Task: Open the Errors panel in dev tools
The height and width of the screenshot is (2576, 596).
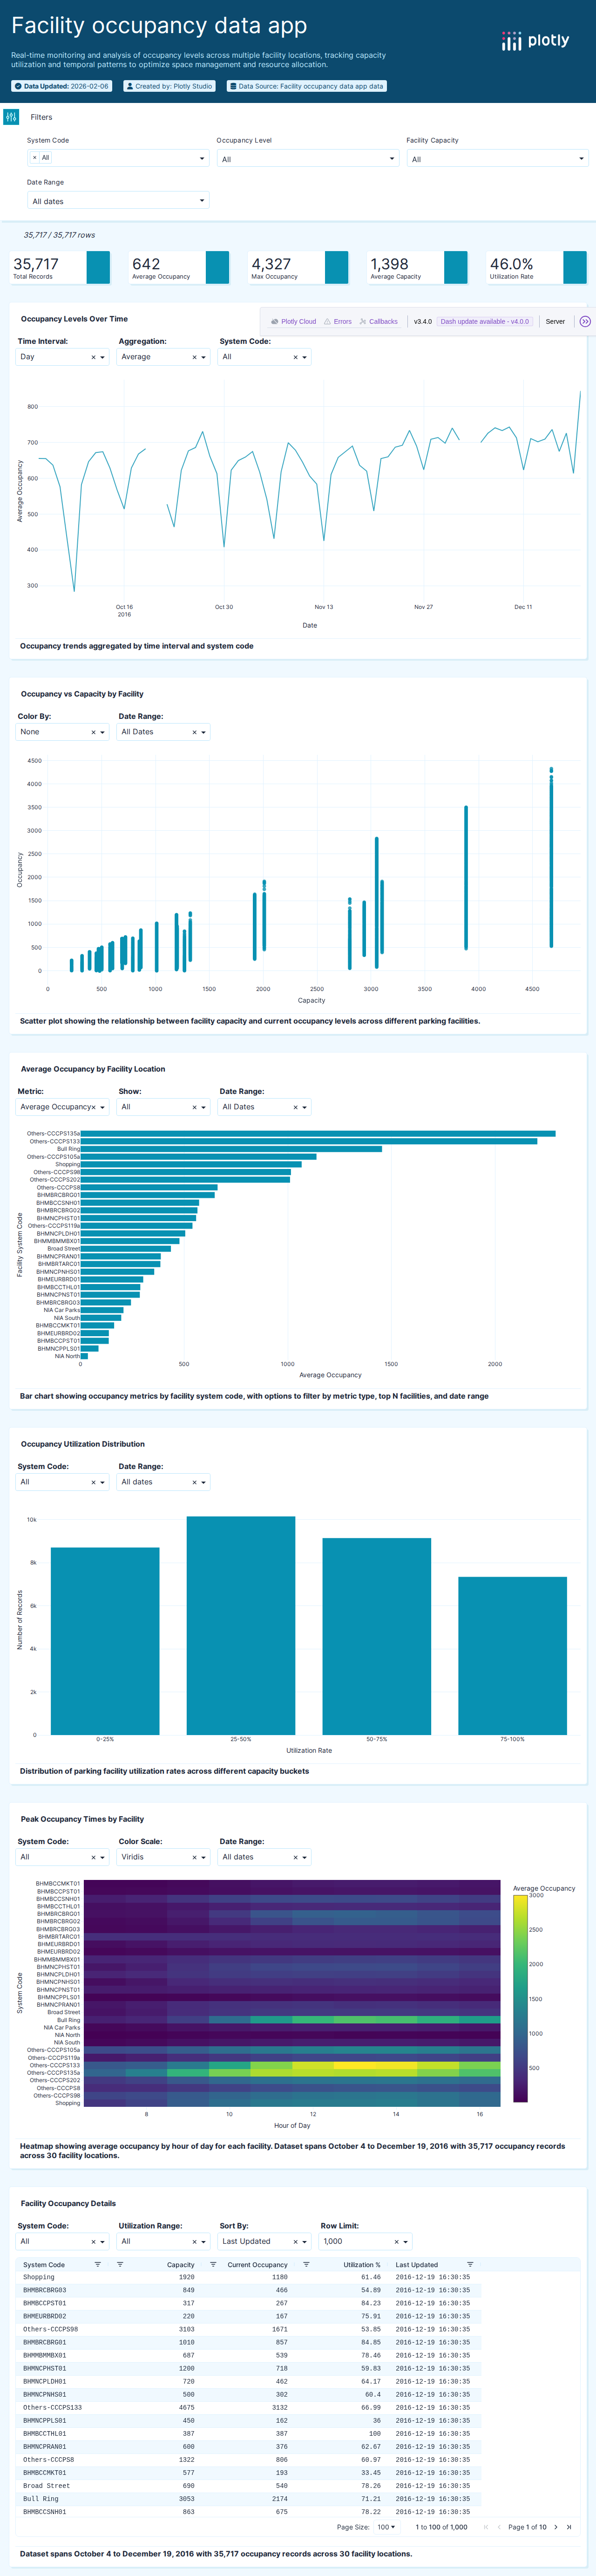Action: (338, 322)
